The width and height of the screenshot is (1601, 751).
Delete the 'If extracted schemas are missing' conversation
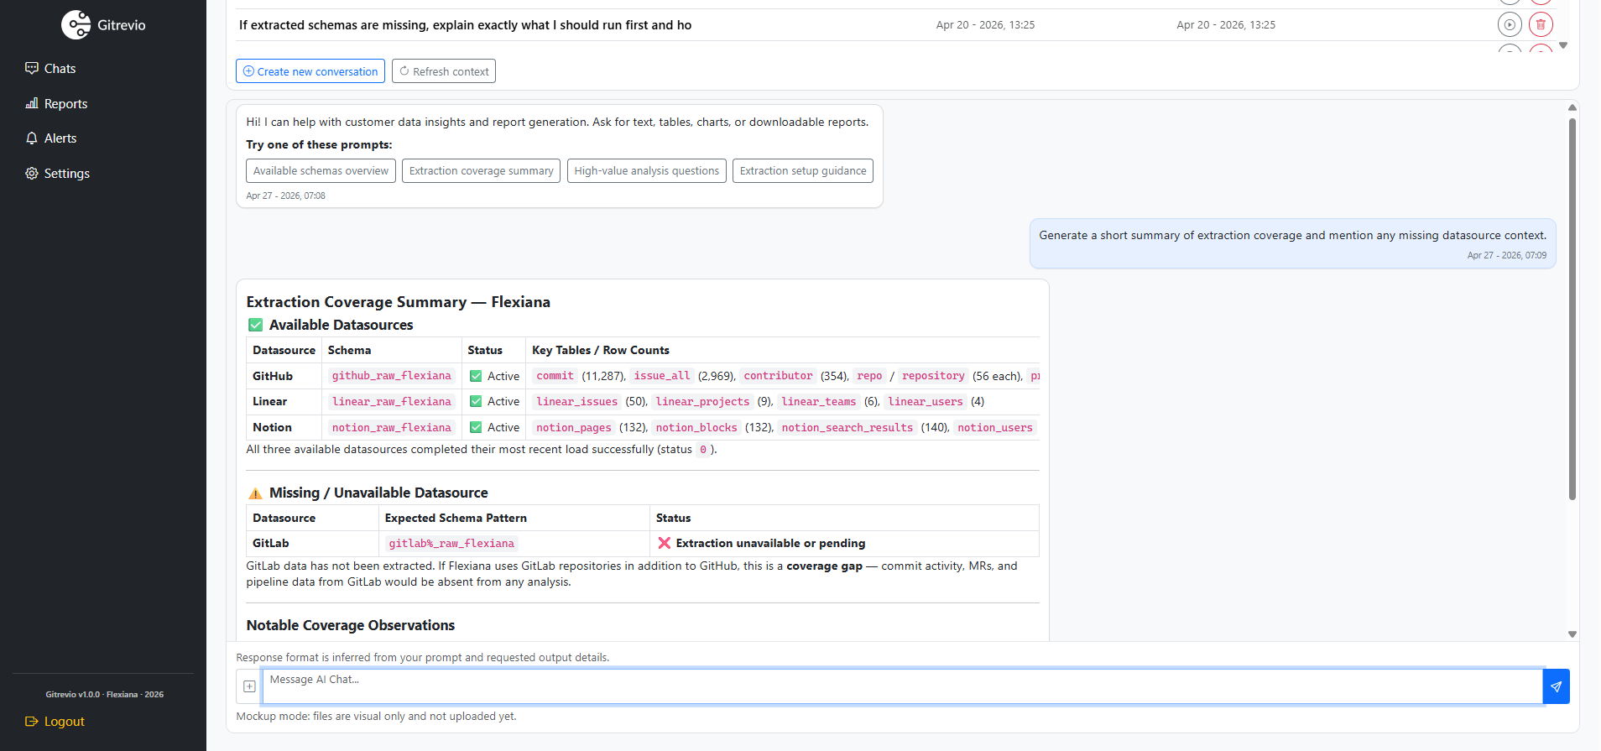(1541, 25)
